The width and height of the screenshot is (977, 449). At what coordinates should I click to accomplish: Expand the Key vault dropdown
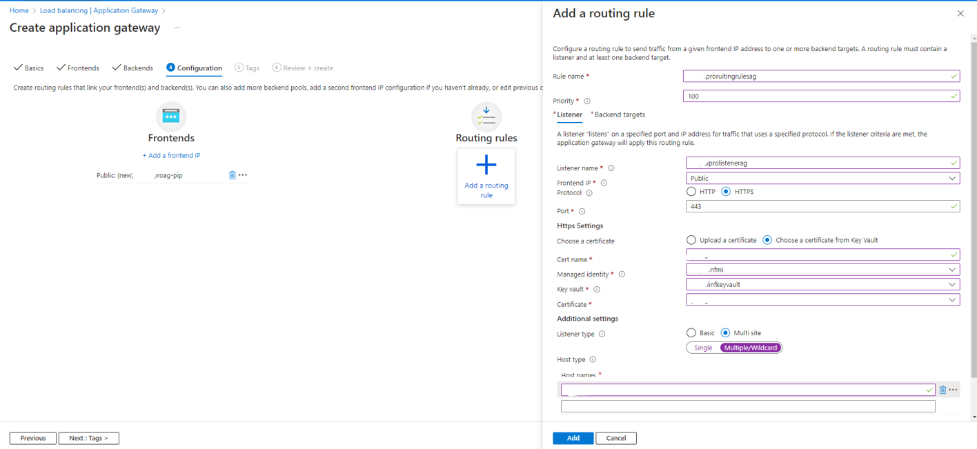click(822, 284)
